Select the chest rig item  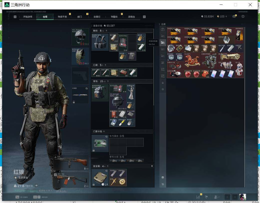pos(100,42)
